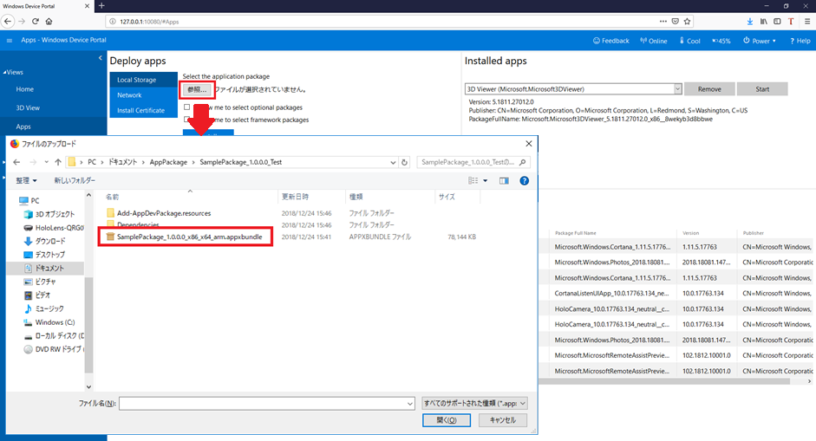816x441 pixels.
Task: Collapse the Views section in the sidebar
Action: (14, 72)
